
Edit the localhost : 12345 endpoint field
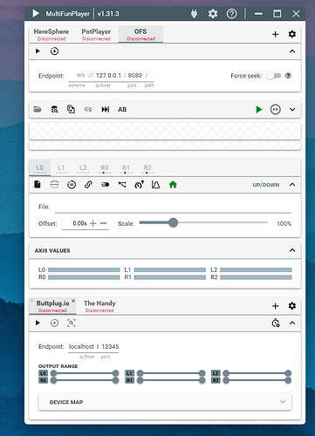click(x=93, y=347)
